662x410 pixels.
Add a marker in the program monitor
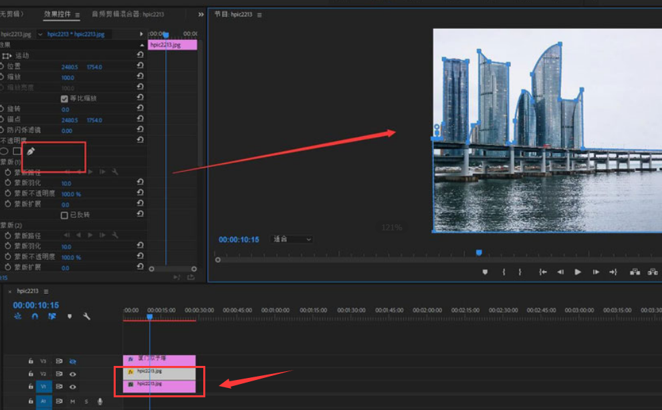(x=485, y=272)
